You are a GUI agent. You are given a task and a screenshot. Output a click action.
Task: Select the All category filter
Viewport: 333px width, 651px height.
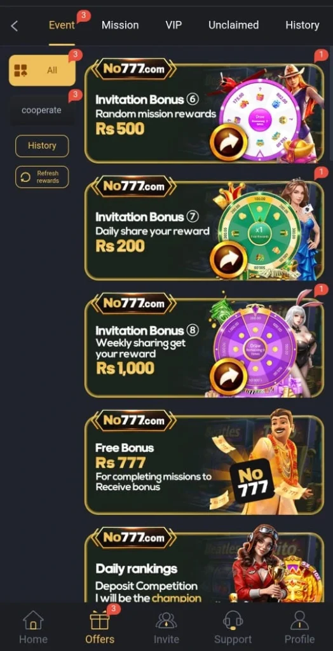click(43, 70)
